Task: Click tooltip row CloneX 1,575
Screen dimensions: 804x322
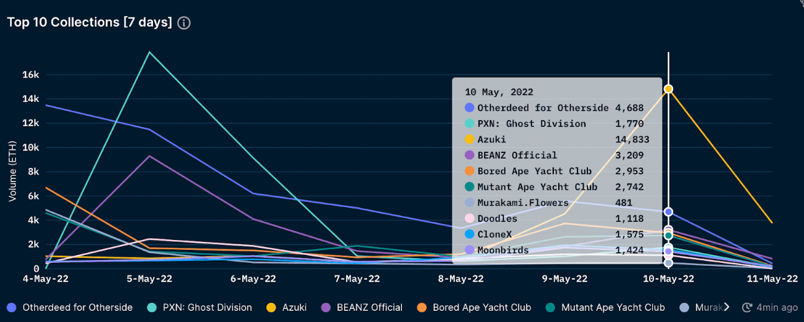Action: (554, 234)
